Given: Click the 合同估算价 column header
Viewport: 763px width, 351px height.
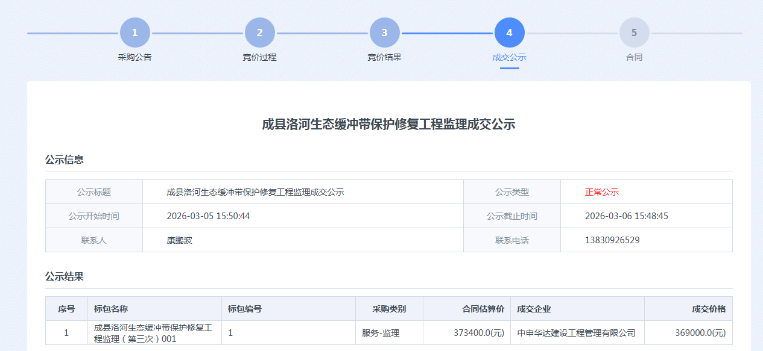Looking at the screenshot, I should pyautogui.click(x=483, y=309).
